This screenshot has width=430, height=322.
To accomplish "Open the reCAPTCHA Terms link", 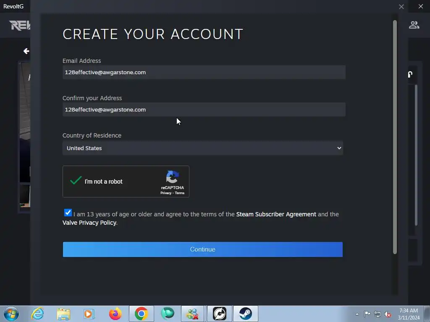I will (x=180, y=193).
